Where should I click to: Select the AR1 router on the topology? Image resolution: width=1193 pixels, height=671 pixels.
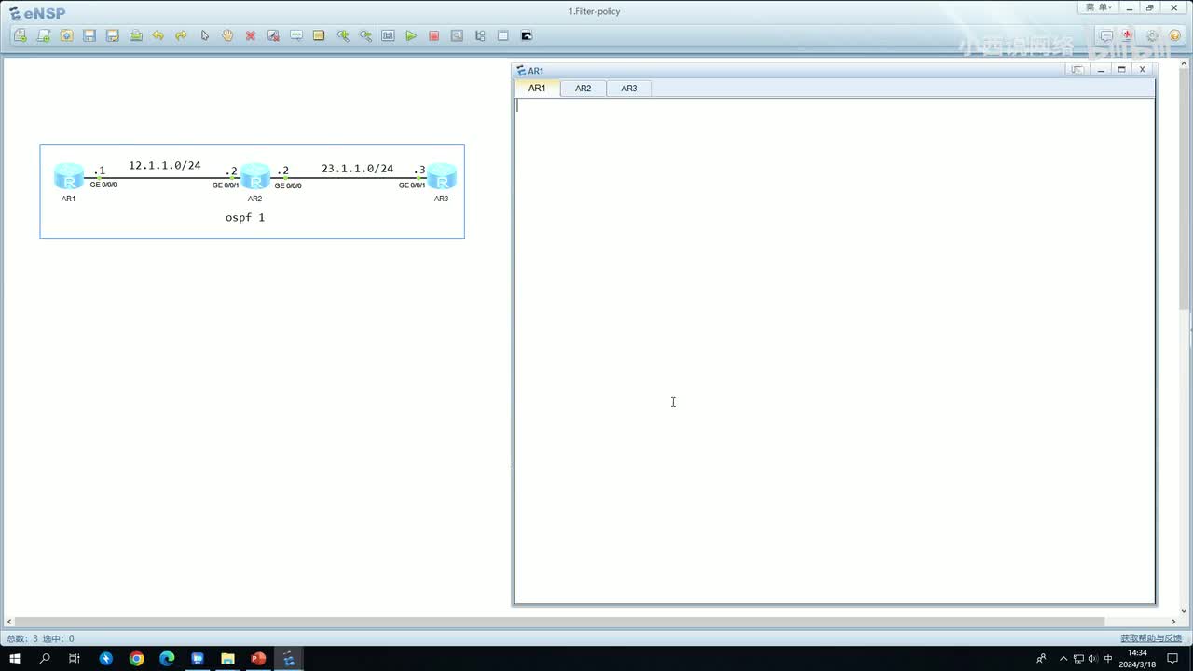[69, 176]
